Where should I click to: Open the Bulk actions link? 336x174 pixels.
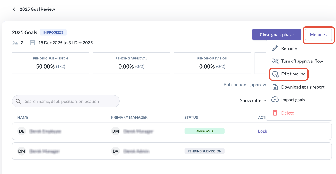pyautogui.click(x=245, y=85)
